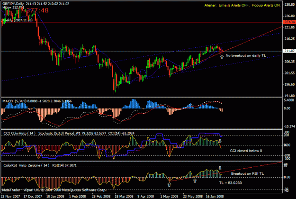Click the '1 May 2008' date label
The image size is (296, 199).
coord(170,196)
